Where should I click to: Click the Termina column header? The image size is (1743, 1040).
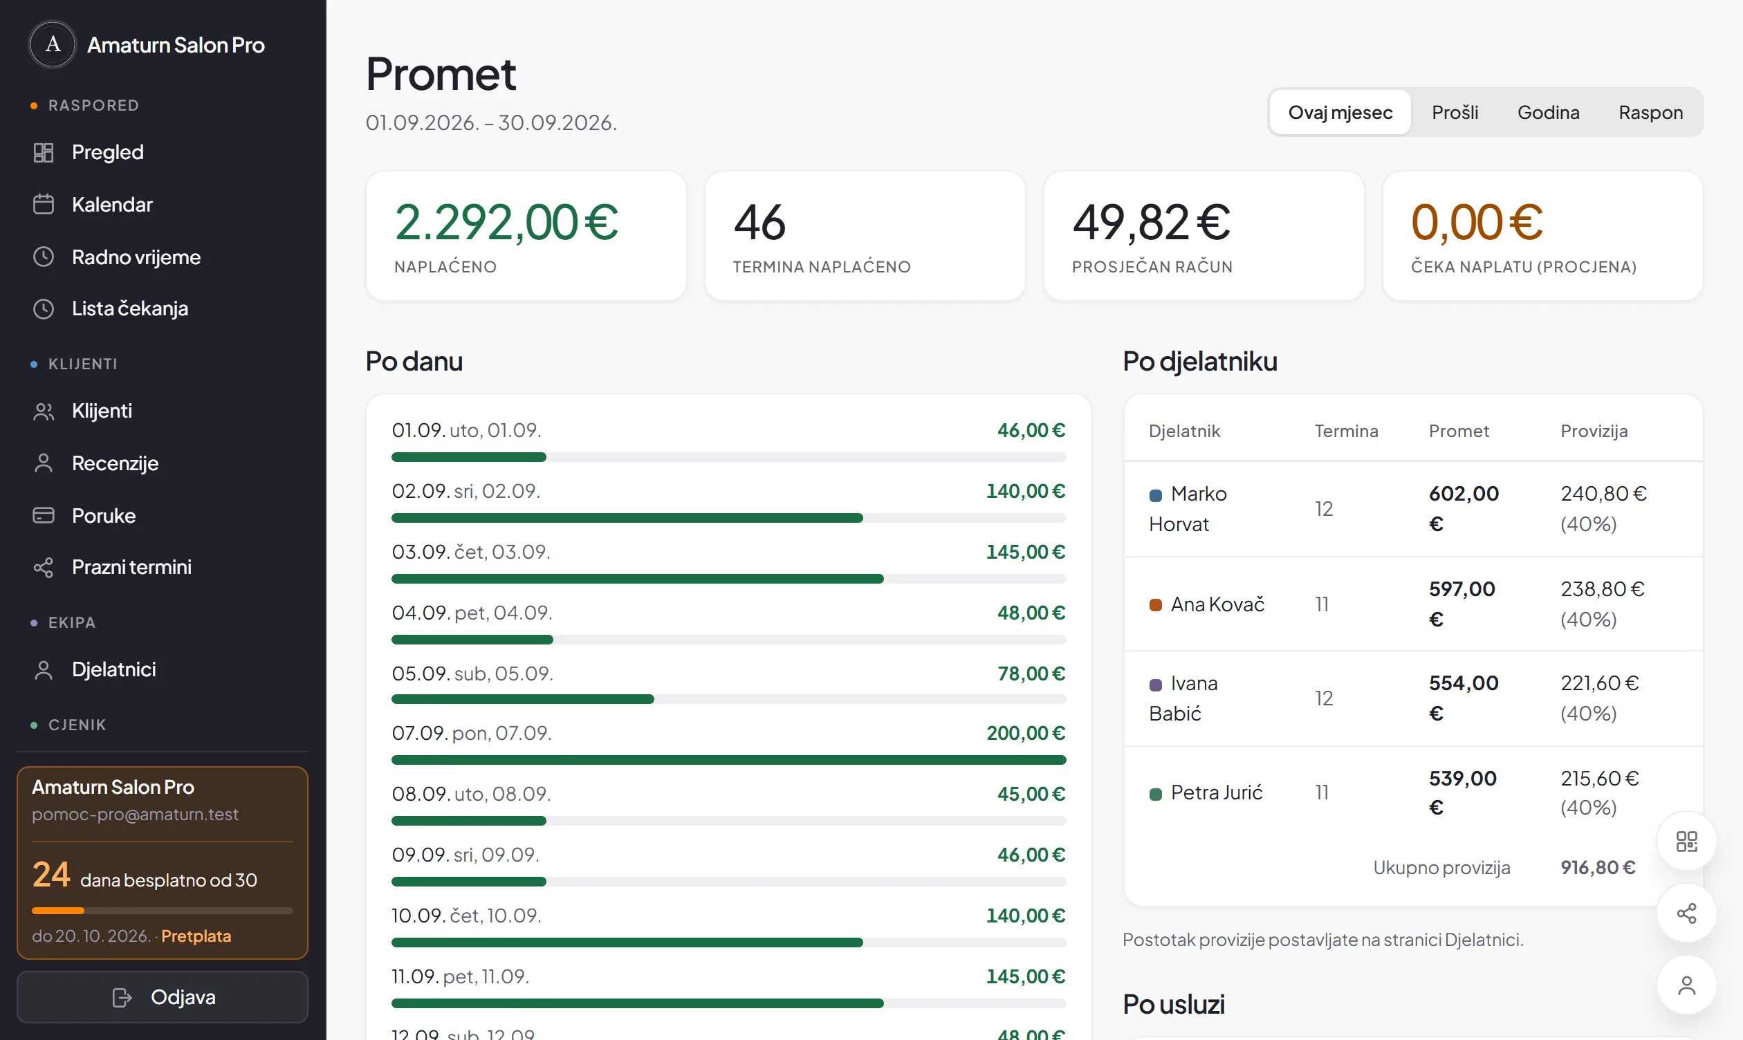coord(1345,431)
